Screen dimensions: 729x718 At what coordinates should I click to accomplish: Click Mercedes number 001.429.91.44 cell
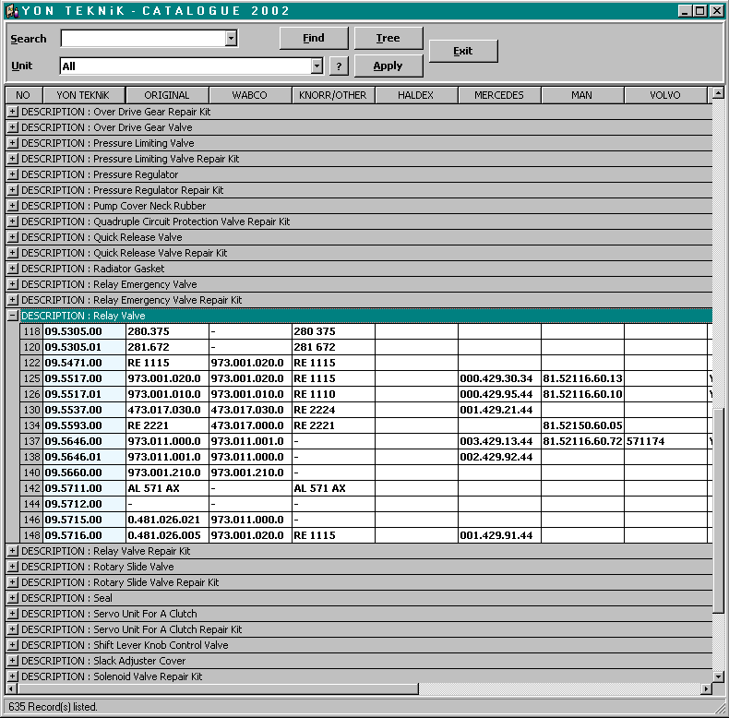pos(499,535)
